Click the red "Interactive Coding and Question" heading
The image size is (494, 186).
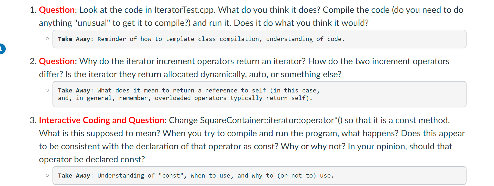(102, 120)
